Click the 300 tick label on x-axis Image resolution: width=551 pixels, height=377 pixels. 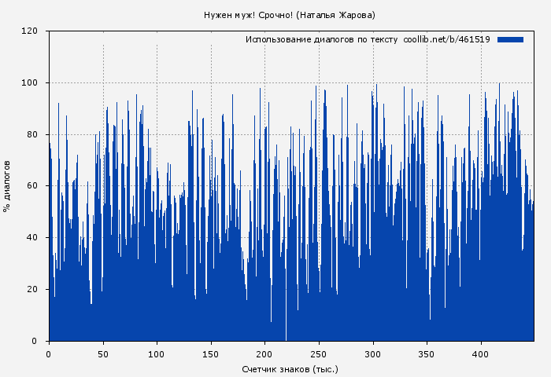372,353
